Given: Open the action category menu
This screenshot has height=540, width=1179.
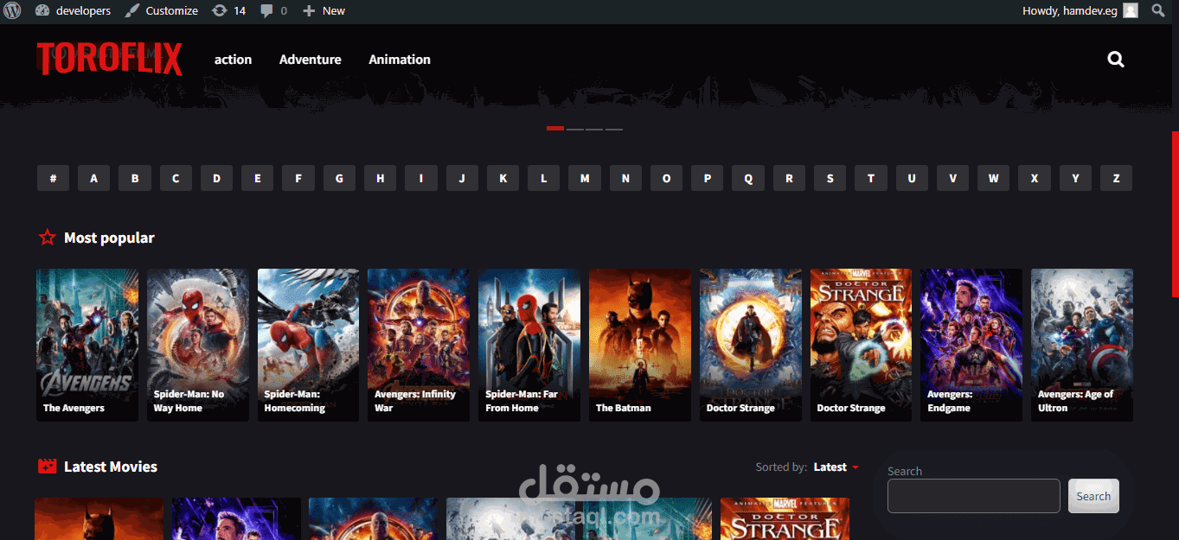Looking at the screenshot, I should pyautogui.click(x=233, y=60).
